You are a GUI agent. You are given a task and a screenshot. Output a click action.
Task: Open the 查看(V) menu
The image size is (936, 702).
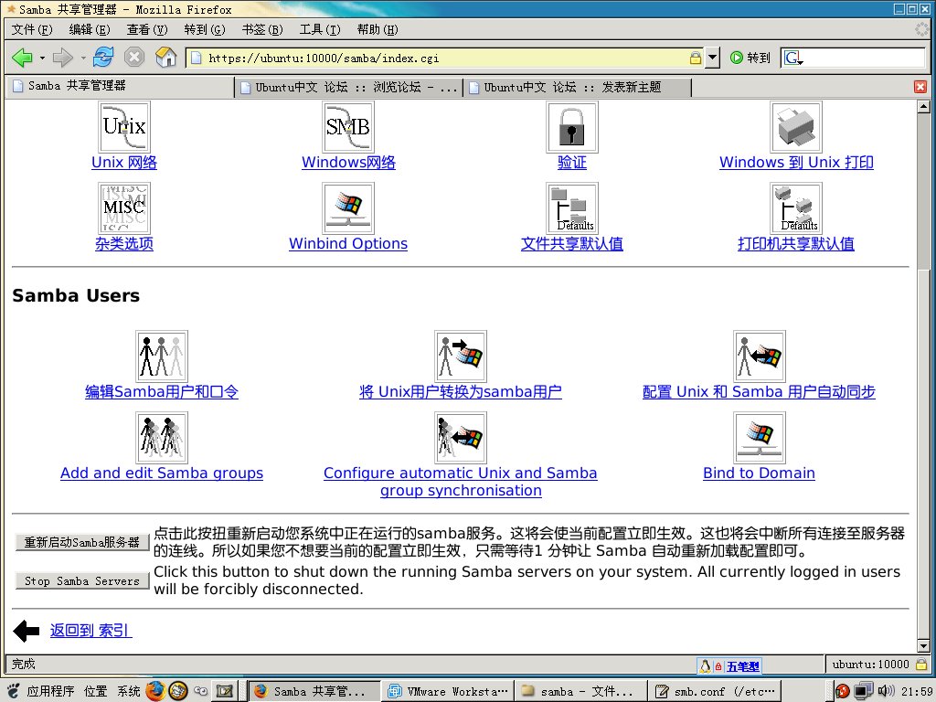147,29
